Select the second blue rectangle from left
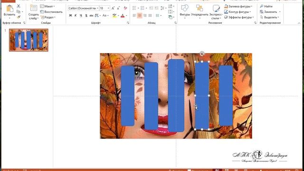The width and height of the screenshot is (304, 171). point(151,96)
